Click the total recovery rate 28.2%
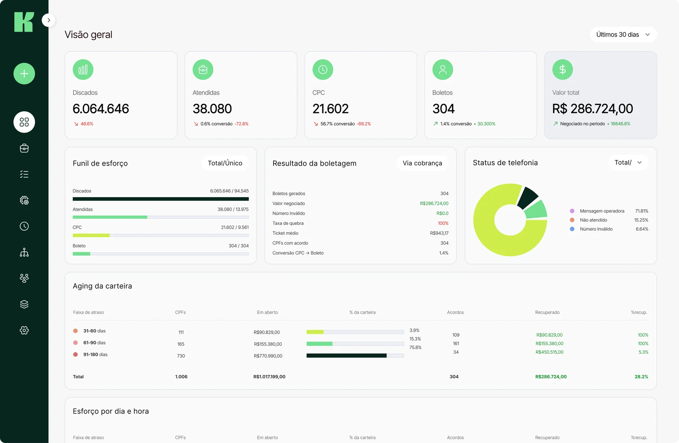 pos(641,377)
